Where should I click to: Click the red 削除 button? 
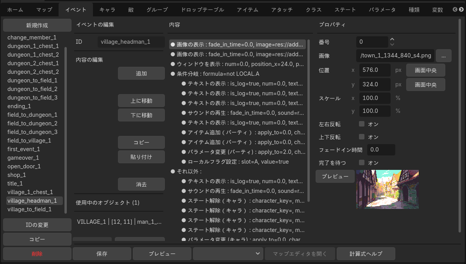tap(37, 253)
